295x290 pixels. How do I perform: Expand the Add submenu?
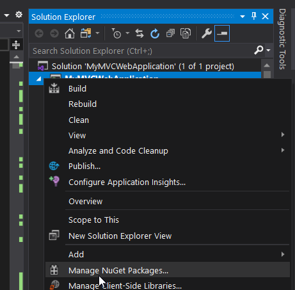(168, 254)
